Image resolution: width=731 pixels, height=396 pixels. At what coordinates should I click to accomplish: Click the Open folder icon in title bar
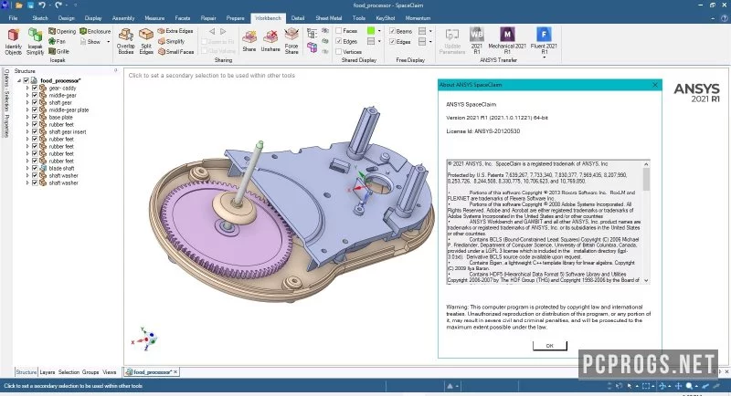coord(19,5)
